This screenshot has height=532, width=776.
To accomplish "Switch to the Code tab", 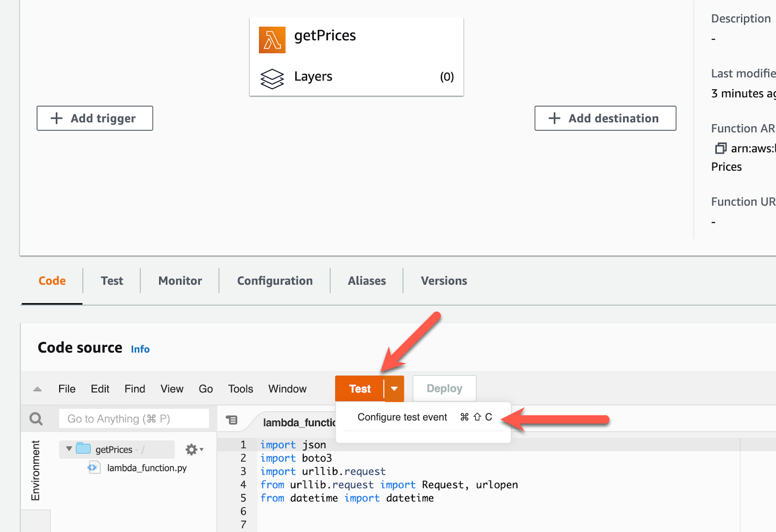I will pyautogui.click(x=52, y=281).
